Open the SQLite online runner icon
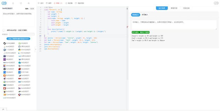 [19, 53]
